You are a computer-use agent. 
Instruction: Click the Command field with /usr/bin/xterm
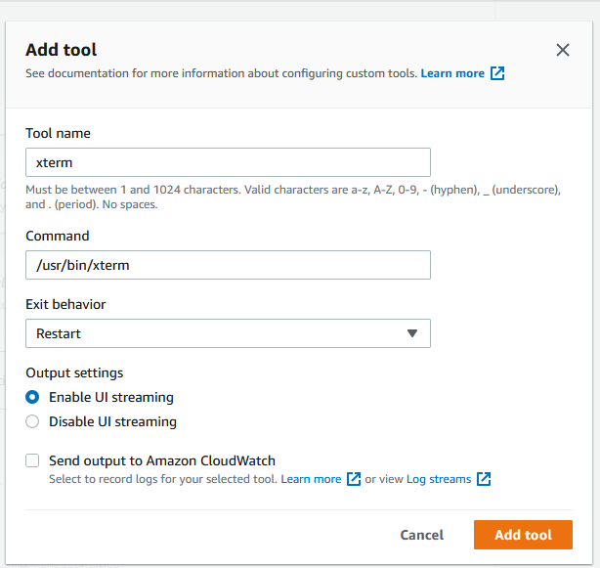click(x=228, y=265)
